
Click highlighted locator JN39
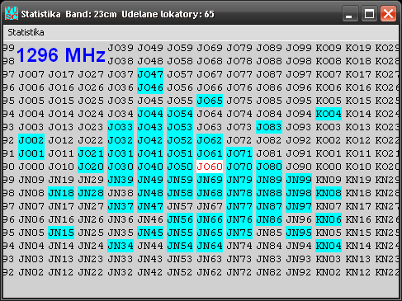(121, 180)
